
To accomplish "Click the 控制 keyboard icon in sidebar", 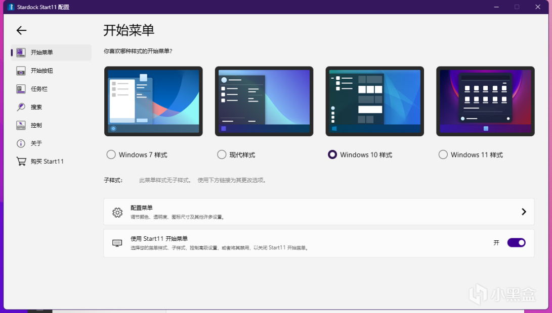I will point(21,125).
